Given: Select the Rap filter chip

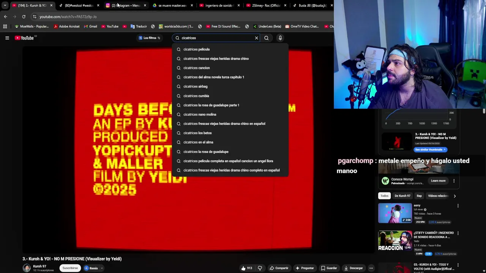Looking at the screenshot, I should pos(419,196).
